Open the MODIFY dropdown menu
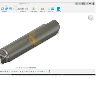This screenshot has width=101, height=101. pyautogui.click(x=4, y=11)
